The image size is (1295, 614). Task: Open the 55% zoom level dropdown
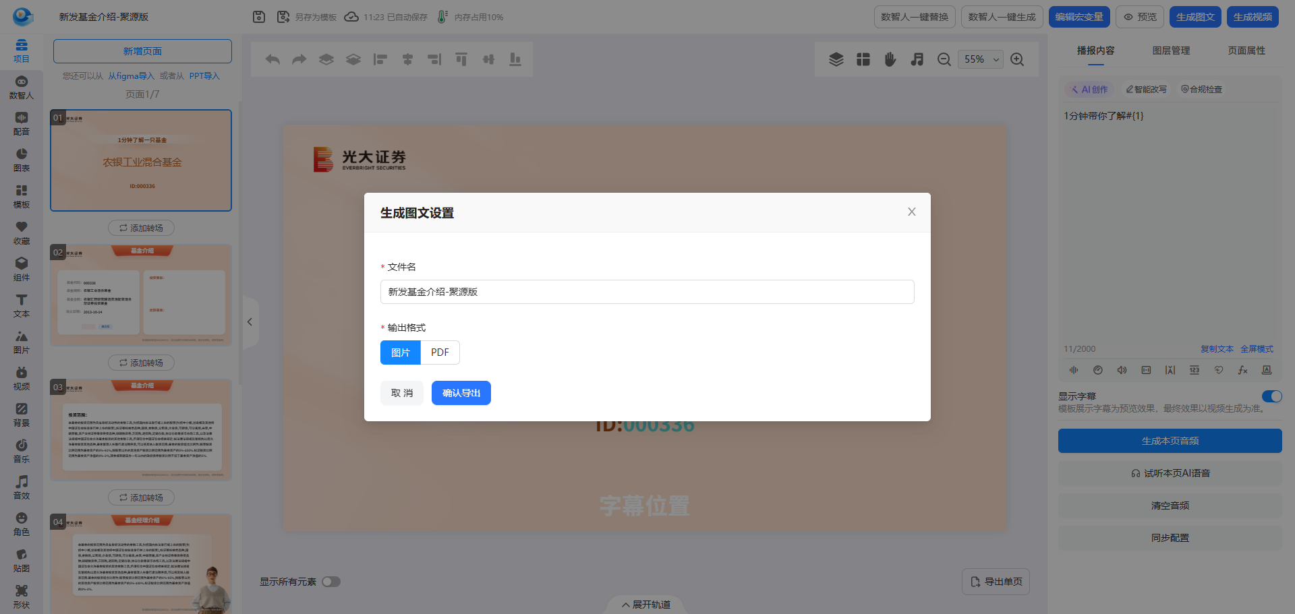click(x=981, y=59)
